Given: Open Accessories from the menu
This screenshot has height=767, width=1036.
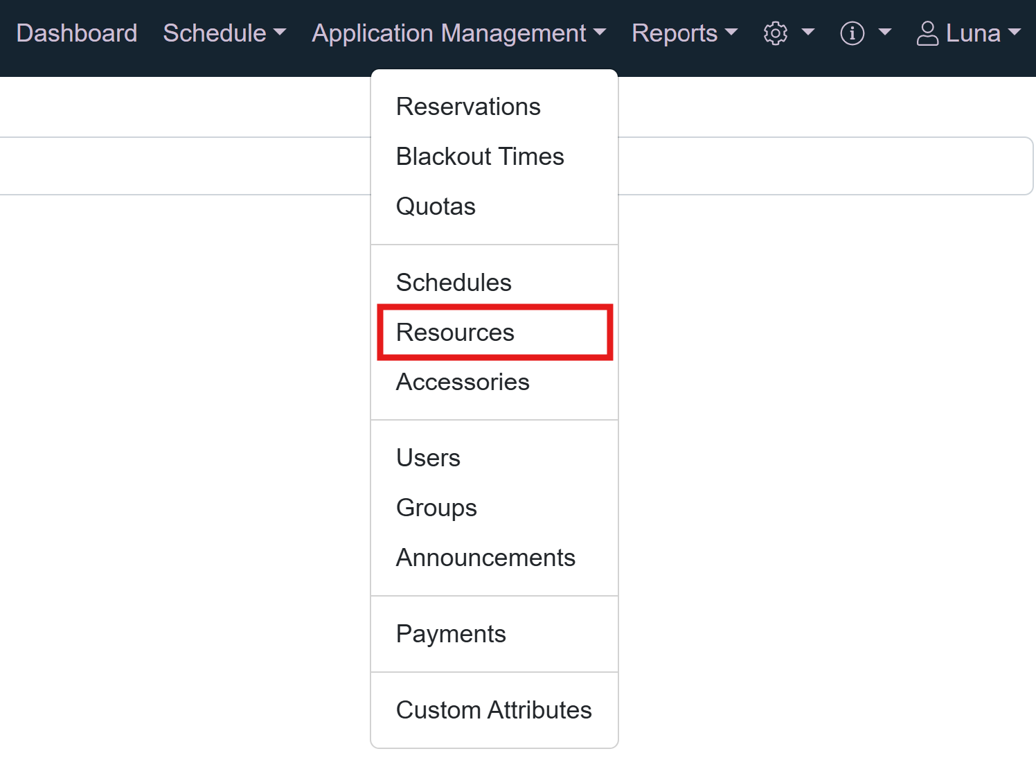Looking at the screenshot, I should 463,382.
